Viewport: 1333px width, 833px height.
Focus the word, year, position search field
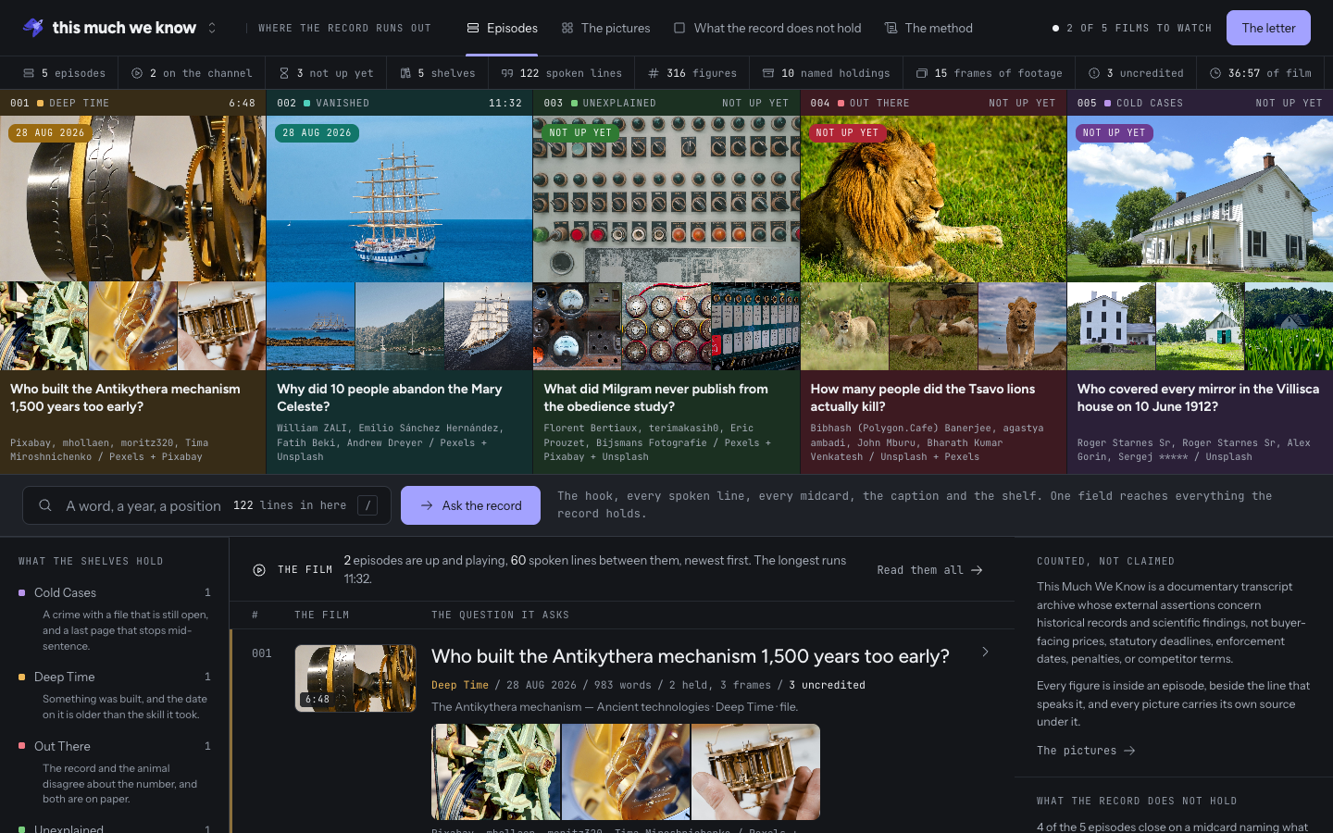pyautogui.click(x=206, y=505)
